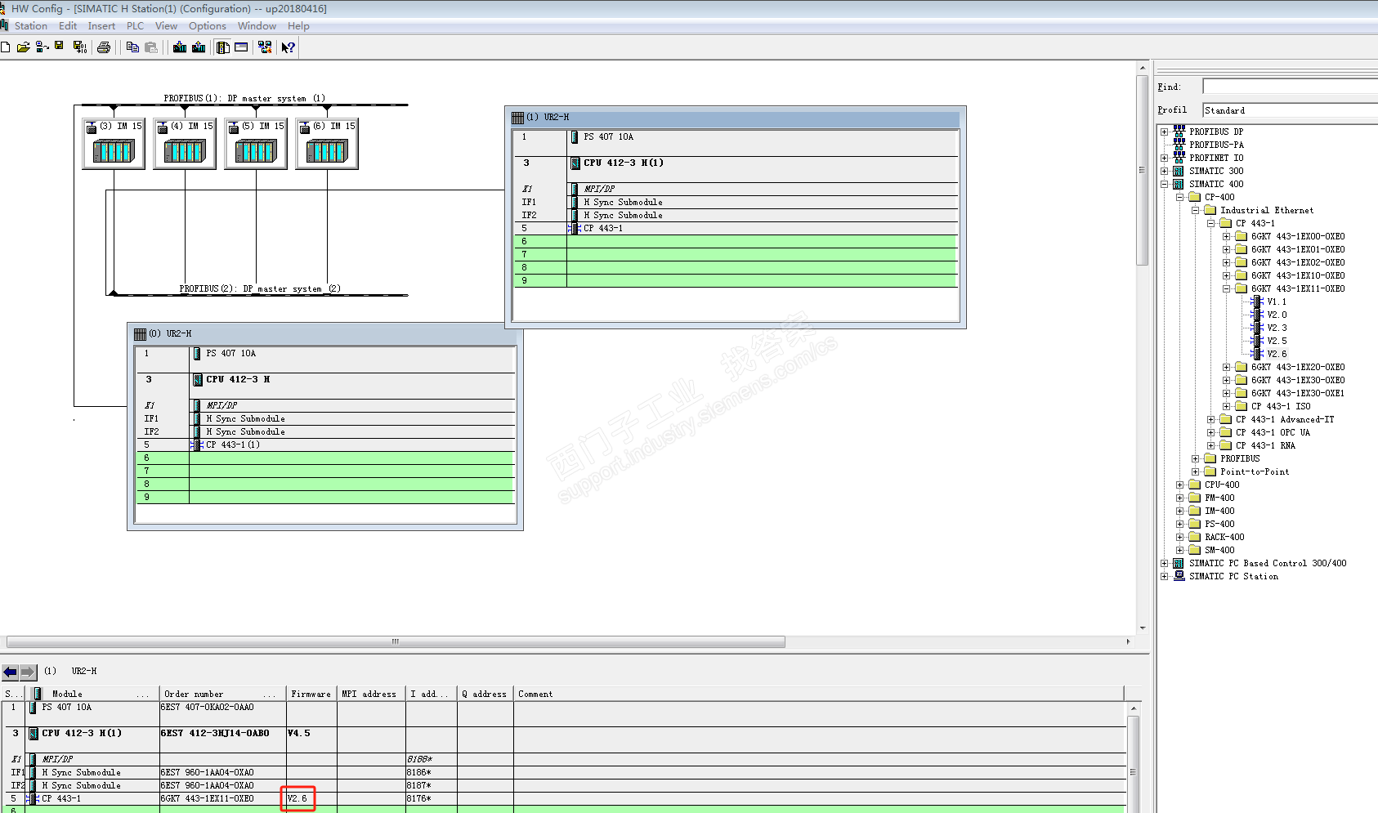Open the Help menu
The height and width of the screenshot is (813, 1378).
pos(298,26)
